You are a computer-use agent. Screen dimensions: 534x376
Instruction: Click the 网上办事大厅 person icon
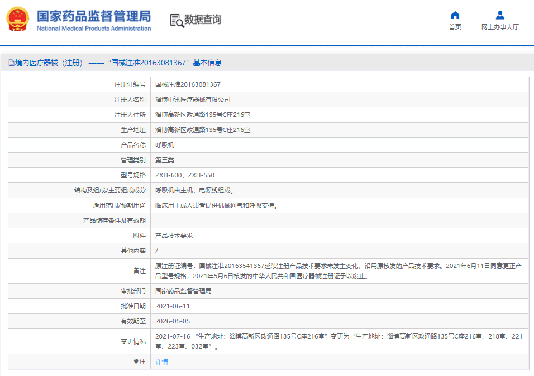500,15
